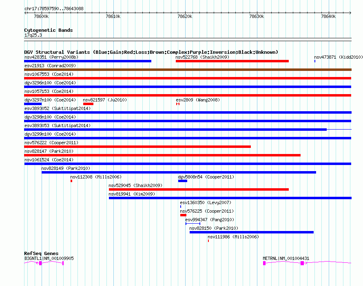Click the esv2809 (Wang2008) label text
Image resolution: width=363 pixels, height=286 pixels.
pyautogui.click(x=198, y=100)
